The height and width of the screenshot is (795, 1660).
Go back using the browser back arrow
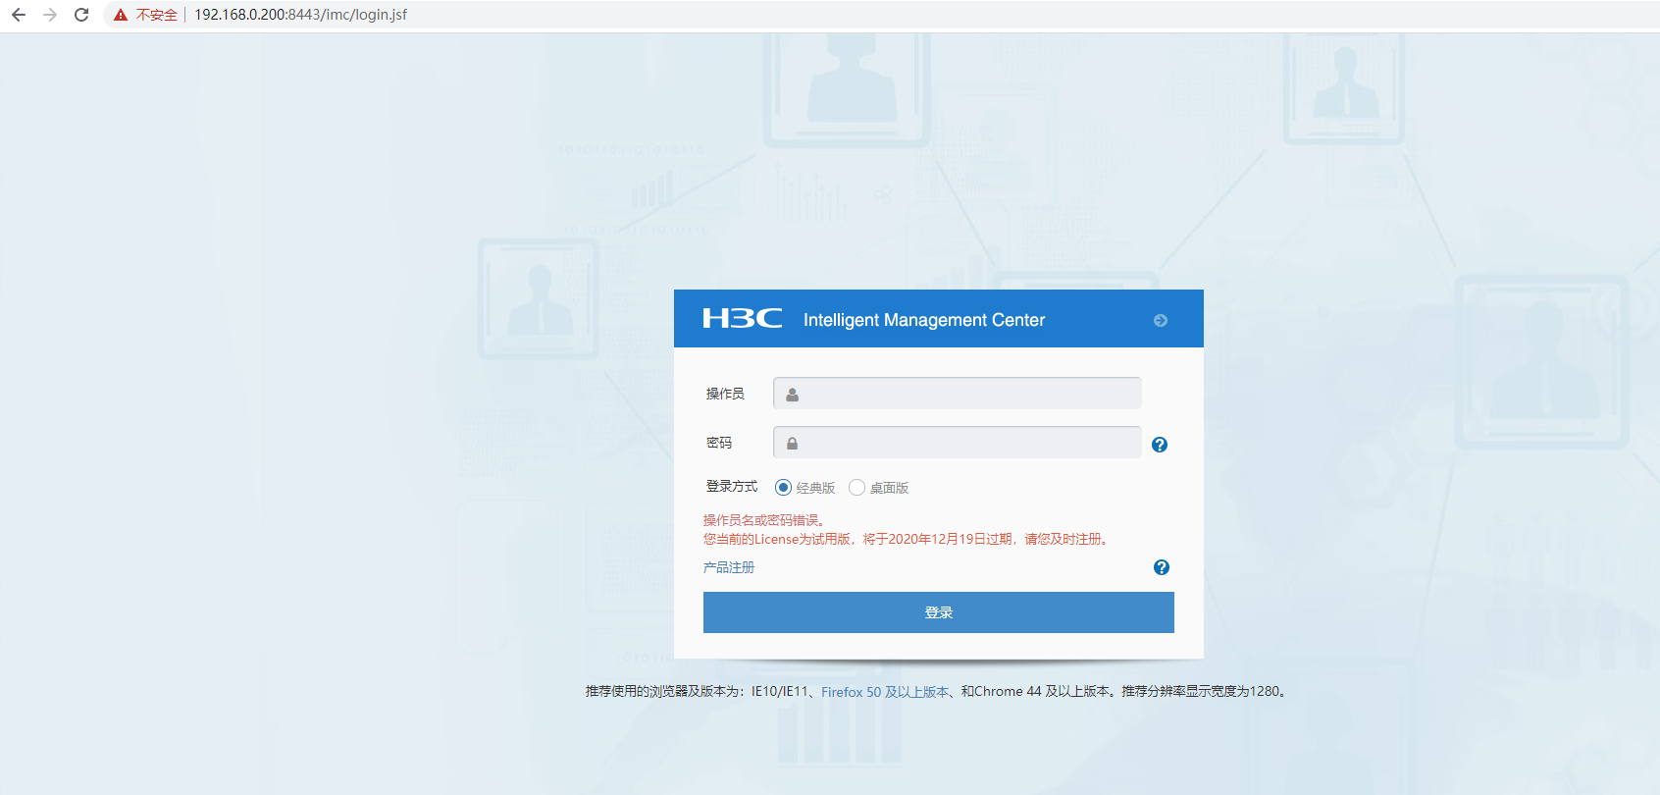[19, 15]
